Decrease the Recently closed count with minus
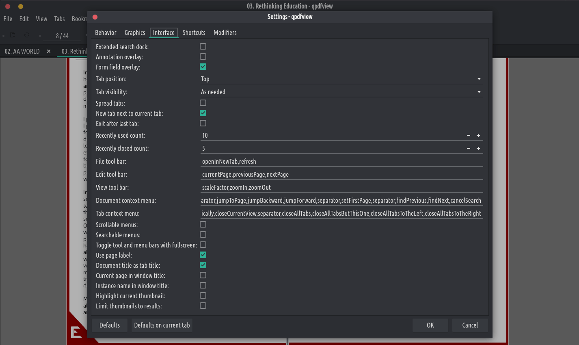 (469, 148)
